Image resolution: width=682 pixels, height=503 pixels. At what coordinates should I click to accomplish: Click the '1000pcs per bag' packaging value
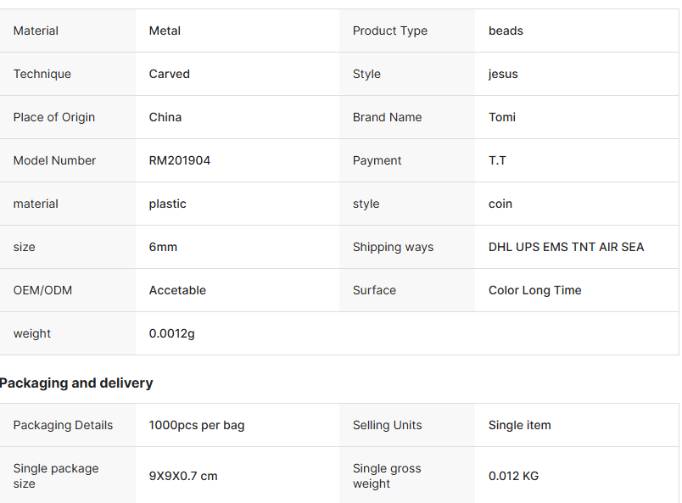[x=197, y=425]
